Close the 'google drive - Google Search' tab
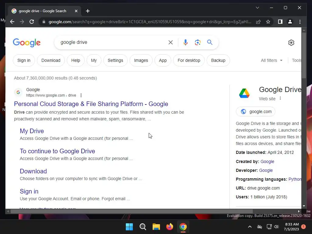The height and width of the screenshot is (234, 312). point(76,11)
